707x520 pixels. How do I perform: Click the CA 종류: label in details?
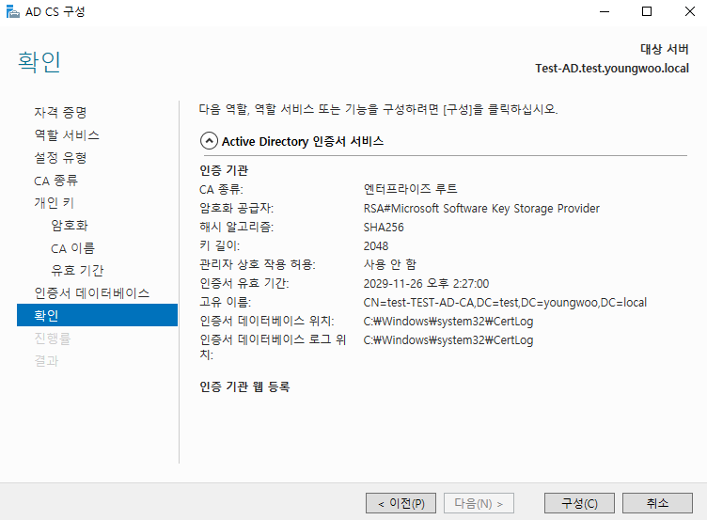(221, 189)
